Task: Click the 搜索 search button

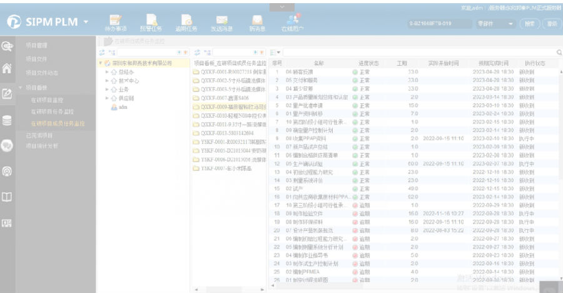Action: [x=530, y=23]
